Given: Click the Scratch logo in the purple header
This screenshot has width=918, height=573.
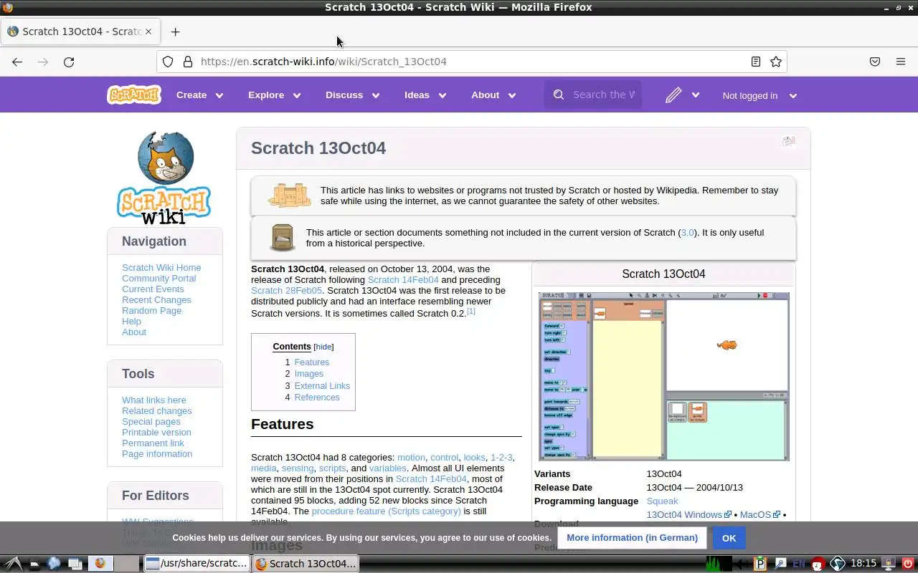Looking at the screenshot, I should (x=134, y=95).
